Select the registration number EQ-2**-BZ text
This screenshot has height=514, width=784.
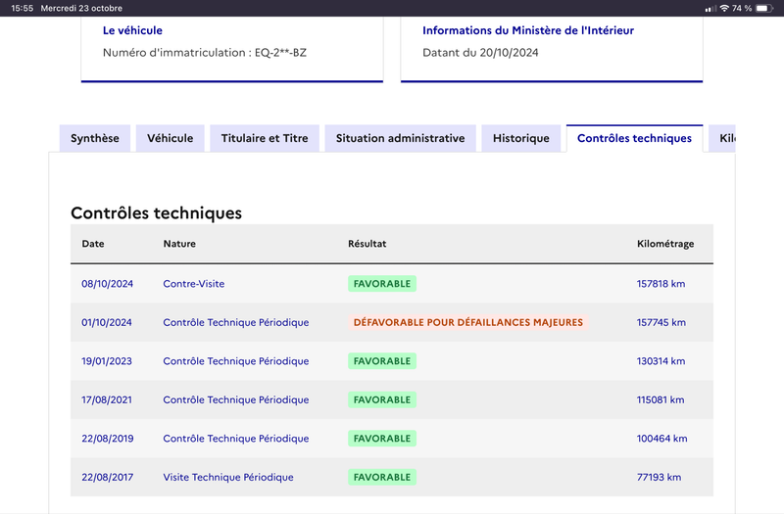[280, 53]
